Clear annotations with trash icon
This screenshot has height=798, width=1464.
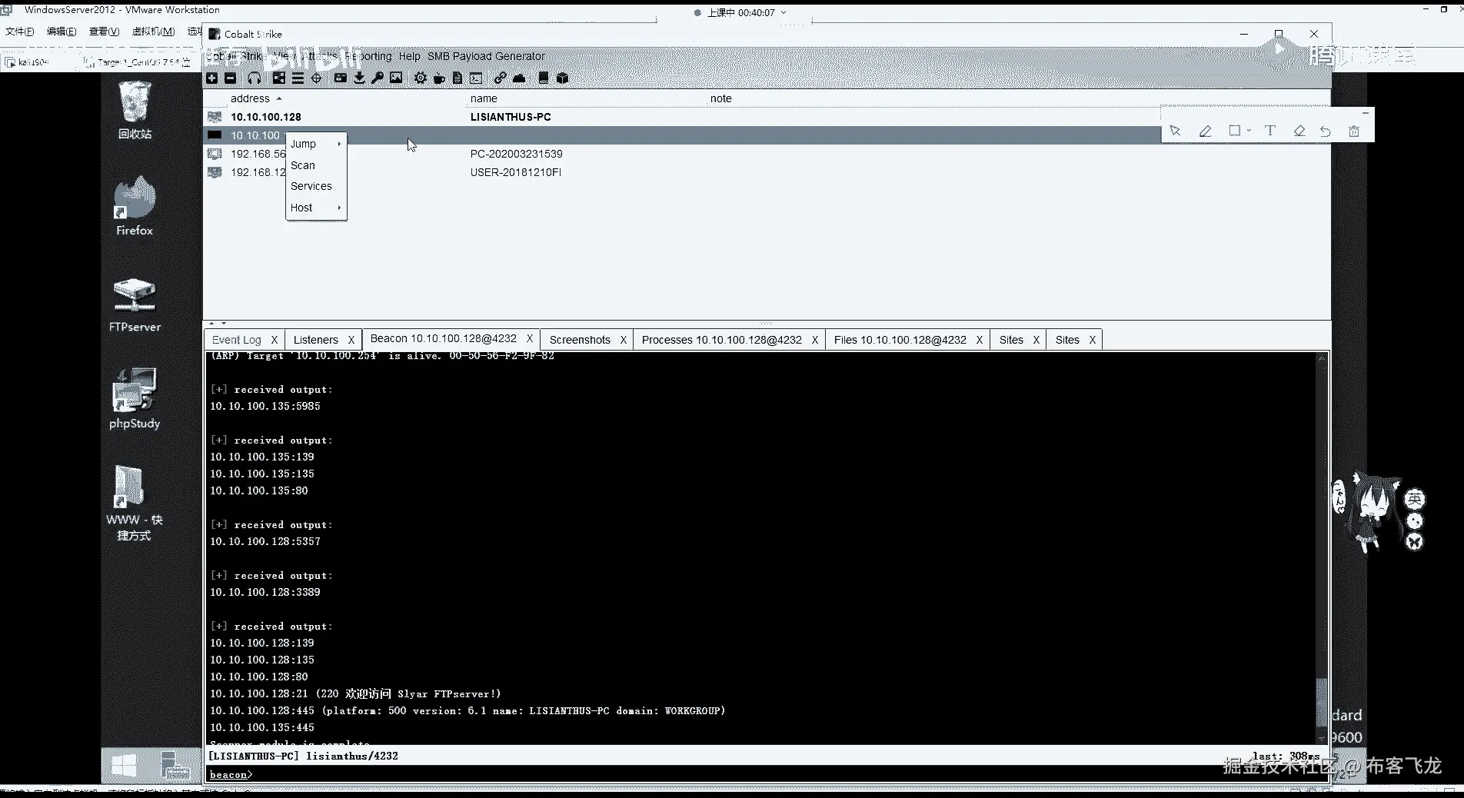pyautogui.click(x=1354, y=131)
